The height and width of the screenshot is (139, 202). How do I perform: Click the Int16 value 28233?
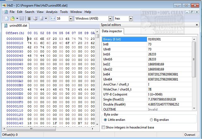click(152, 54)
